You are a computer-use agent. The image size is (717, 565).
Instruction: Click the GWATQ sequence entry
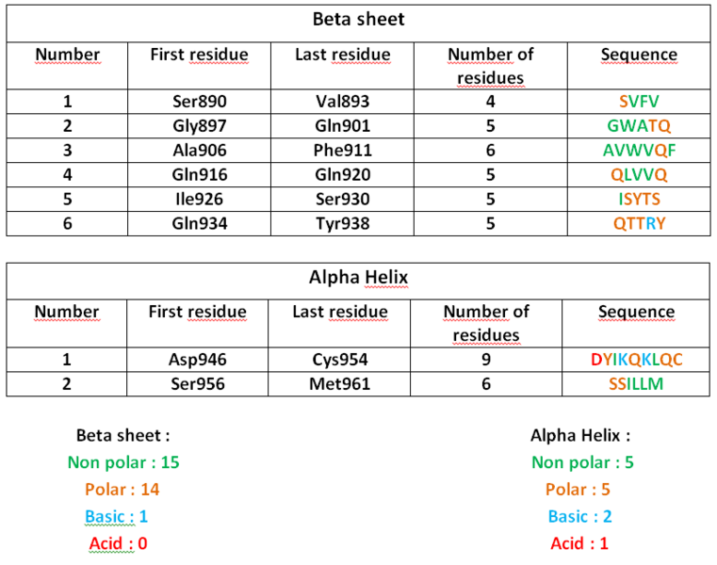[x=638, y=125]
